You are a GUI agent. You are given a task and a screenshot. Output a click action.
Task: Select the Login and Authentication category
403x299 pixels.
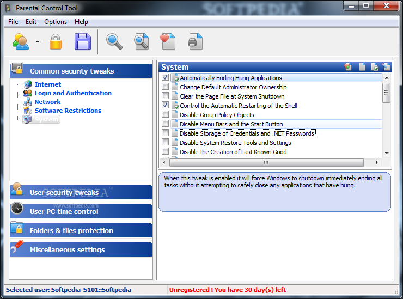[74, 93]
